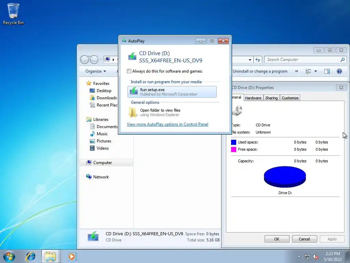Click the Explorer Forward button
Viewport: 350px width, 263px height.
(94, 60)
